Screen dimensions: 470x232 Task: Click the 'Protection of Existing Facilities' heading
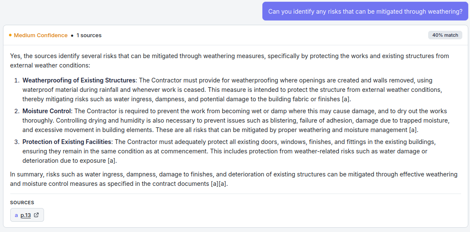click(67, 142)
